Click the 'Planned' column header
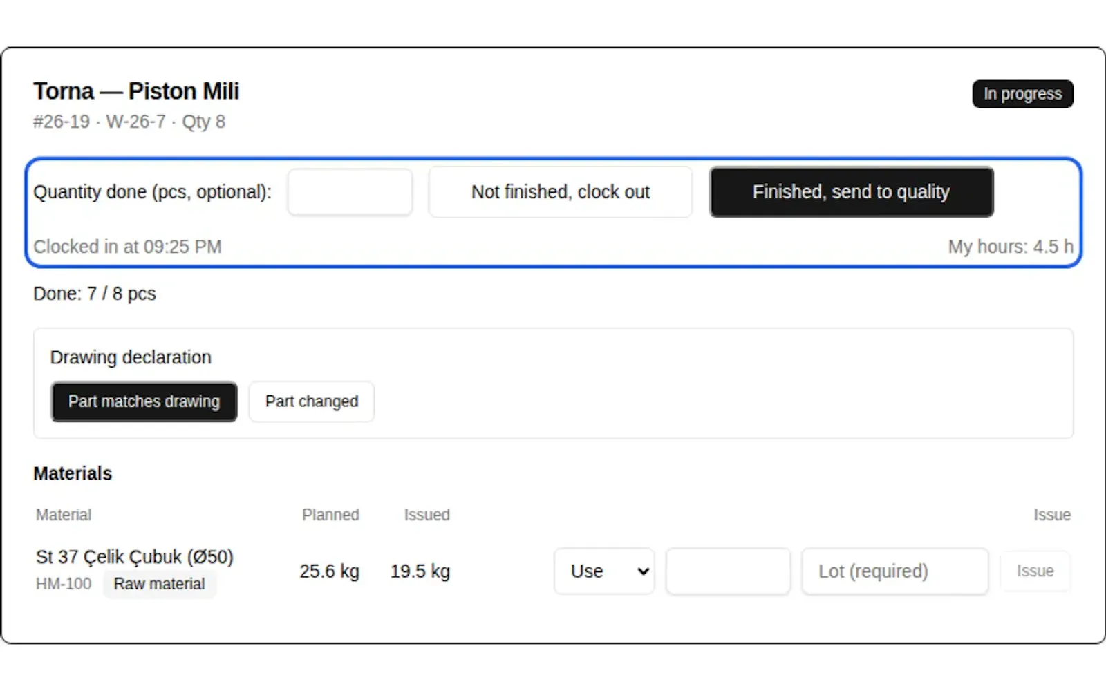Image resolution: width=1106 pixels, height=691 pixels. [x=330, y=515]
